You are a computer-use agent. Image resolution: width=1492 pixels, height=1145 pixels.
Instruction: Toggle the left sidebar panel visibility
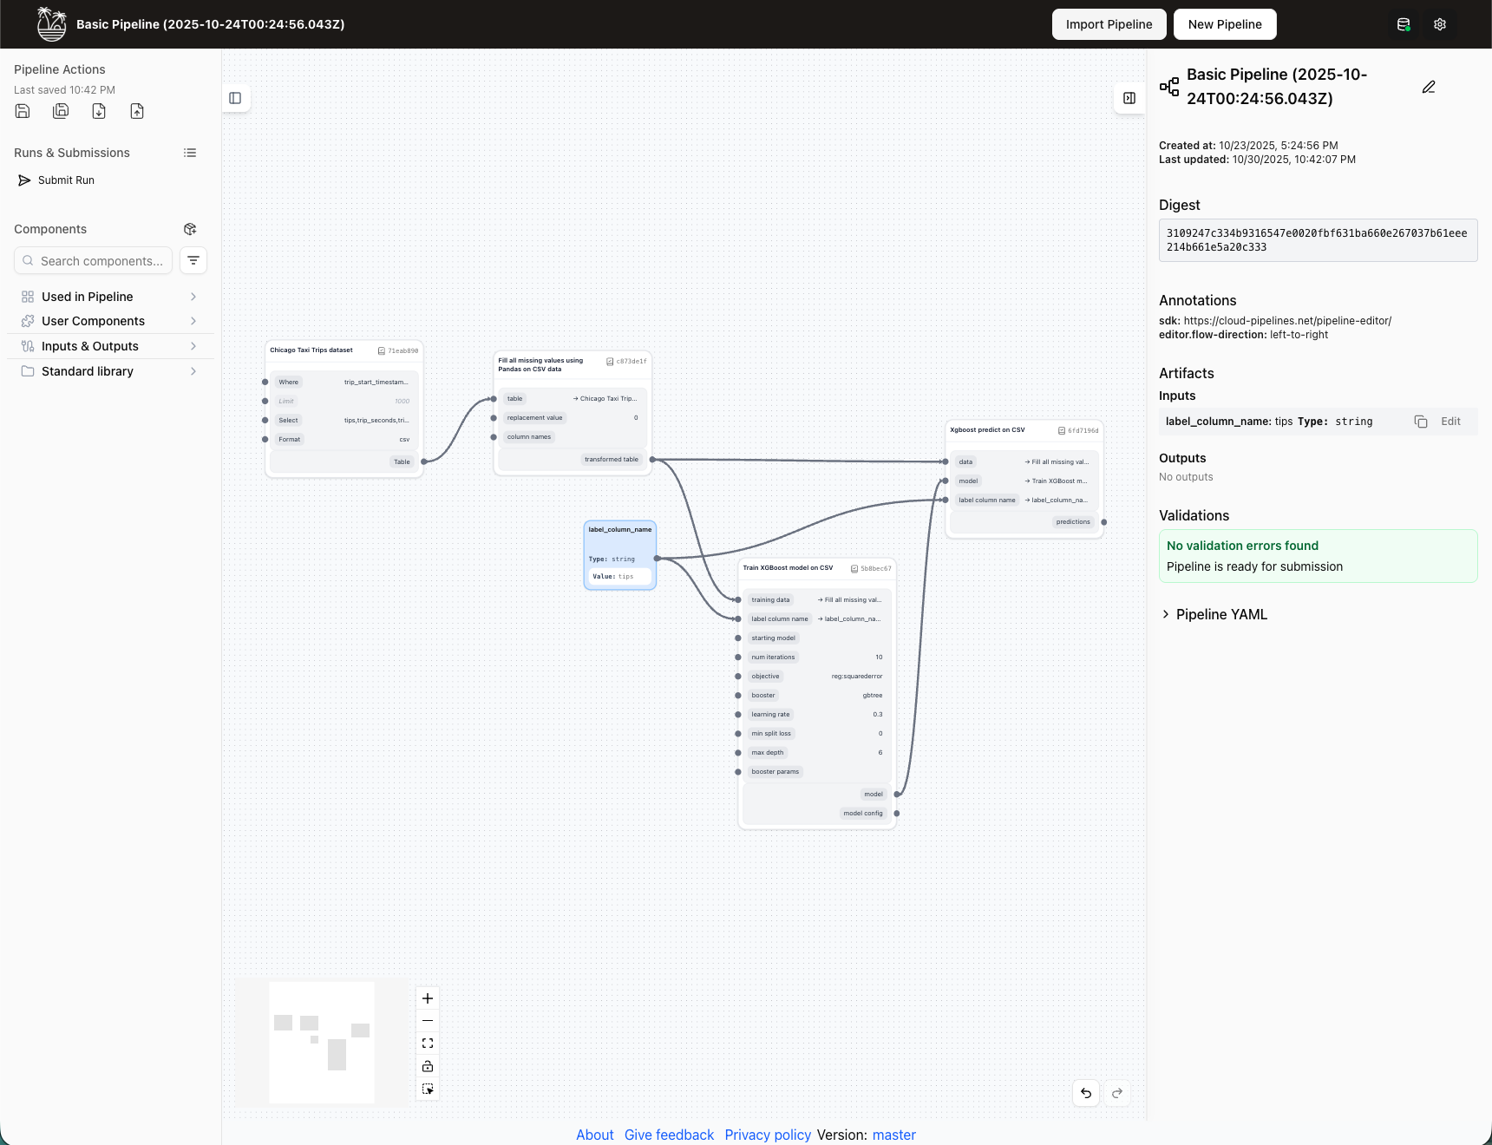tap(235, 98)
